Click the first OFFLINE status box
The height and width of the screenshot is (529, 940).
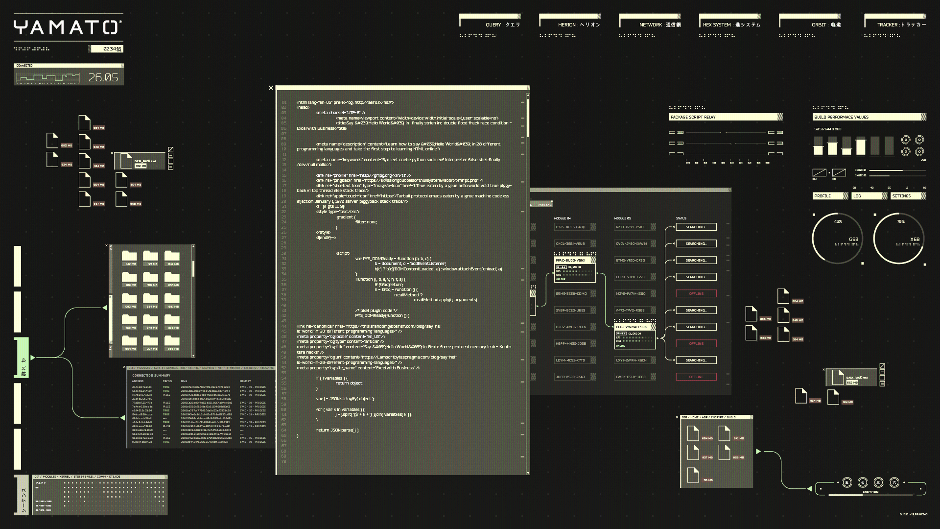click(696, 293)
